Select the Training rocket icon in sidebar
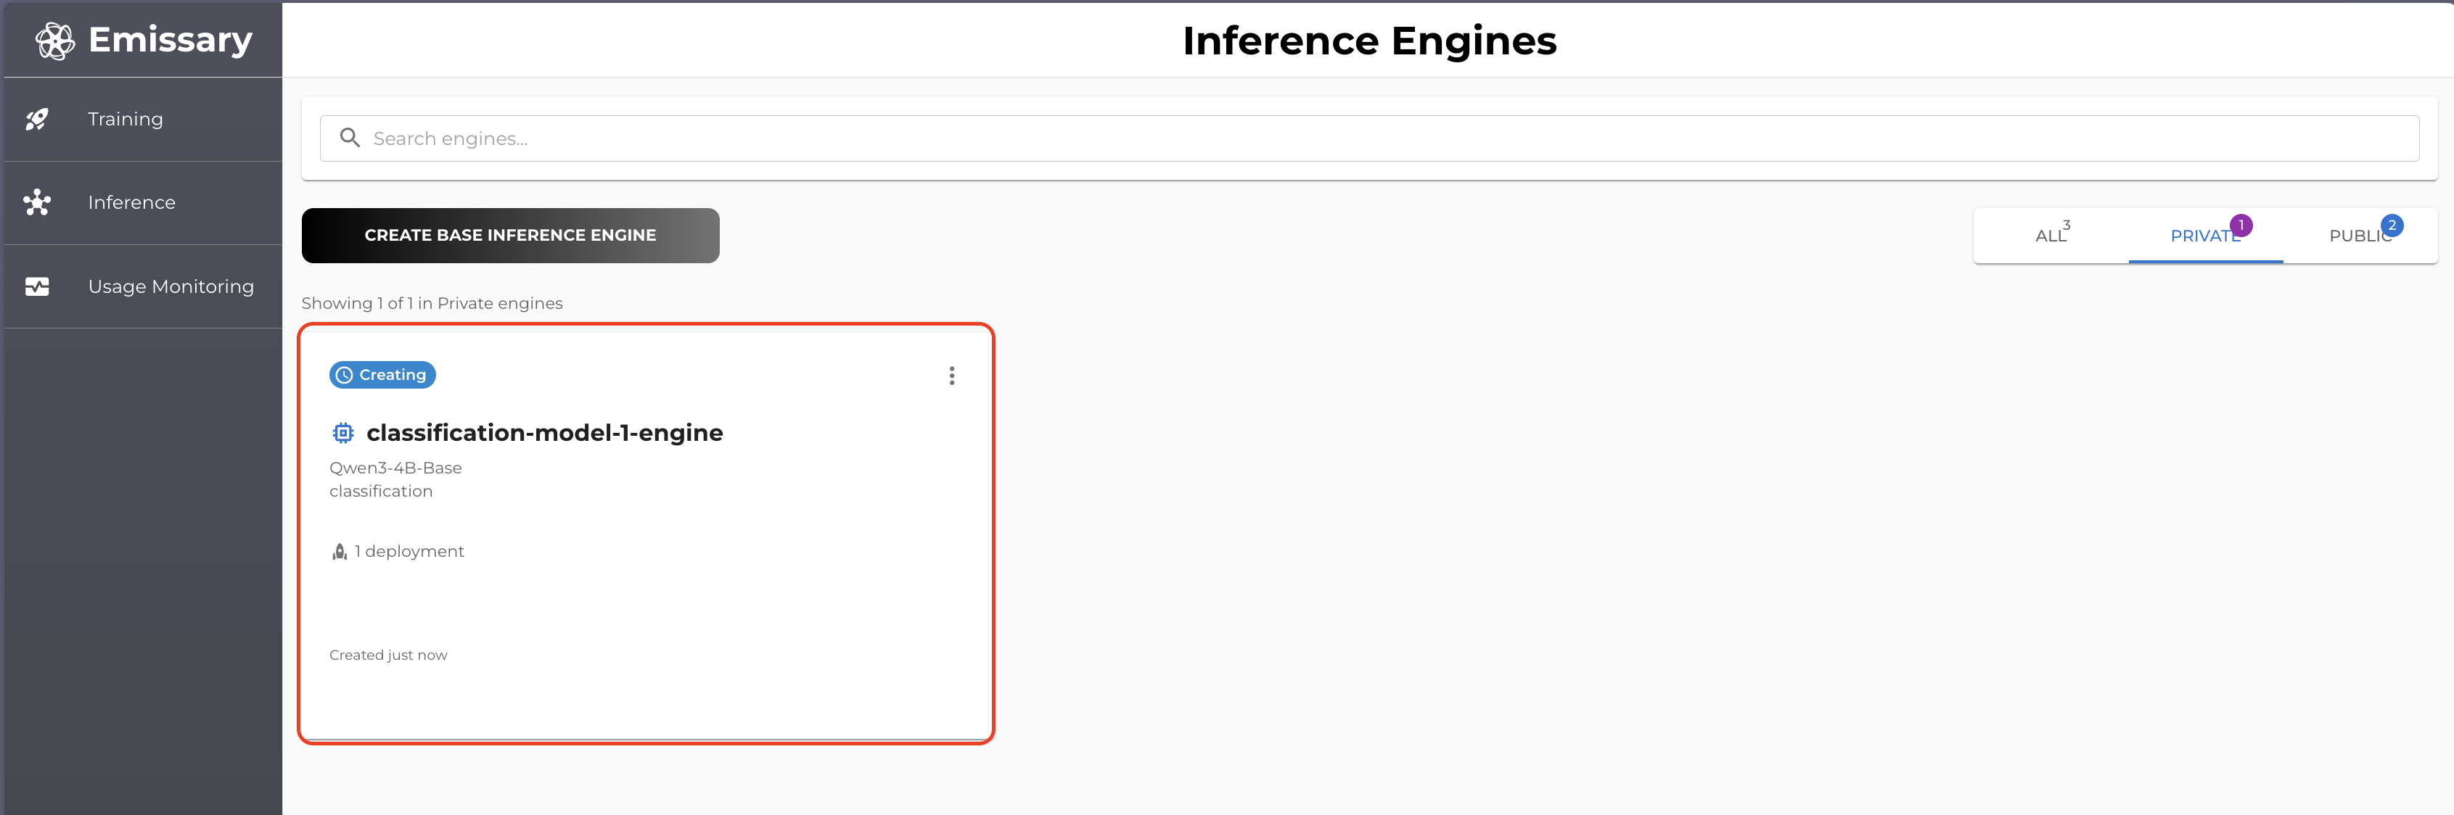The image size is (2454, 815). tap(38, 119)
